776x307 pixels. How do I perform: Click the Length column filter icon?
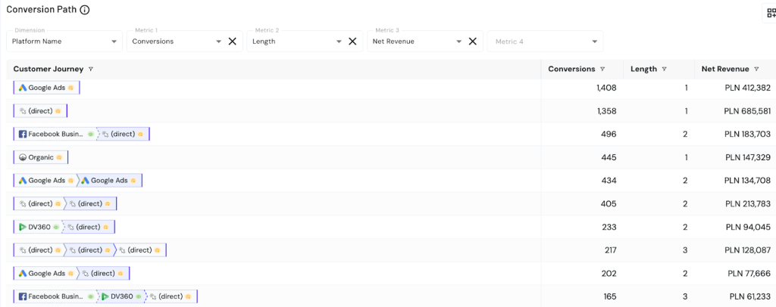[665, 69]
